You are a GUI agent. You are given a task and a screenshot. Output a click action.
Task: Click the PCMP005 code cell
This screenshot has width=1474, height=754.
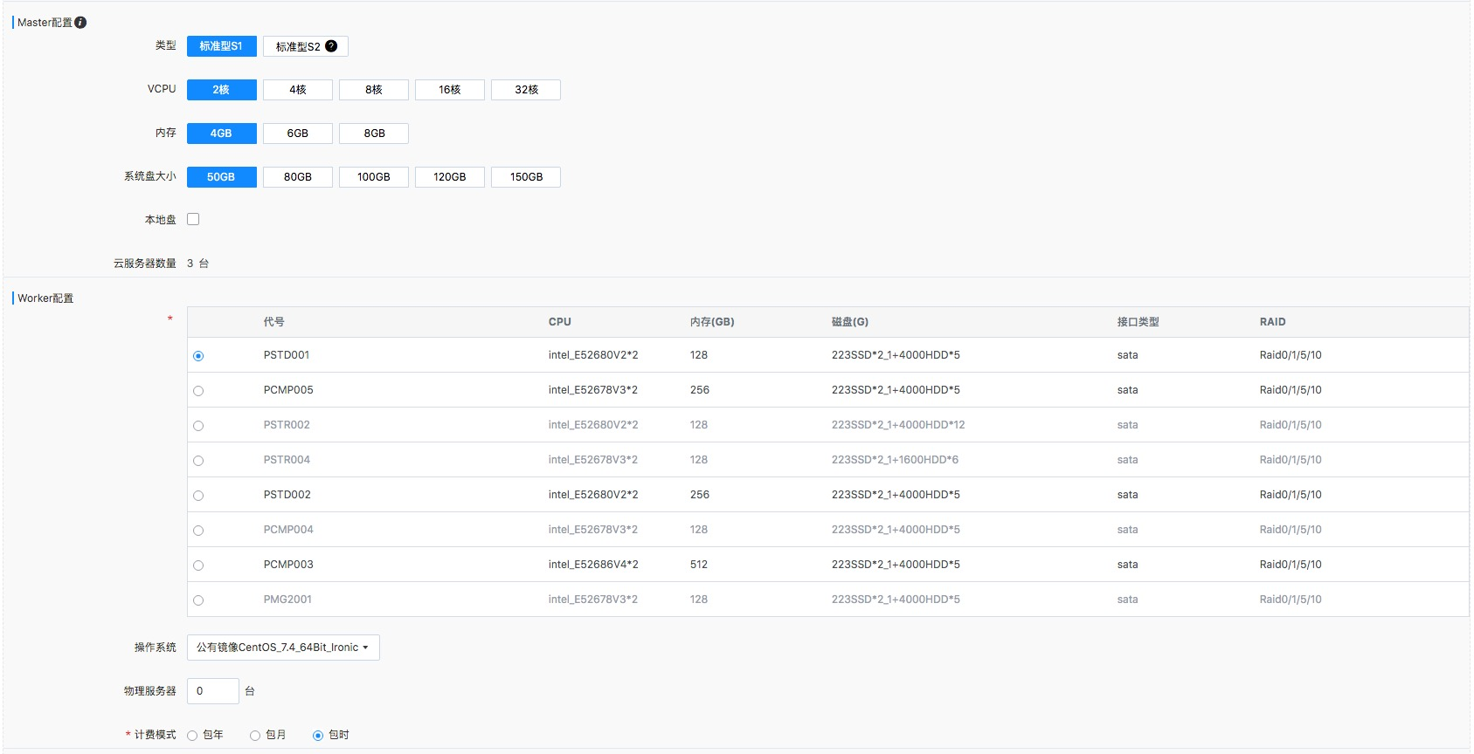coord(288,390)
